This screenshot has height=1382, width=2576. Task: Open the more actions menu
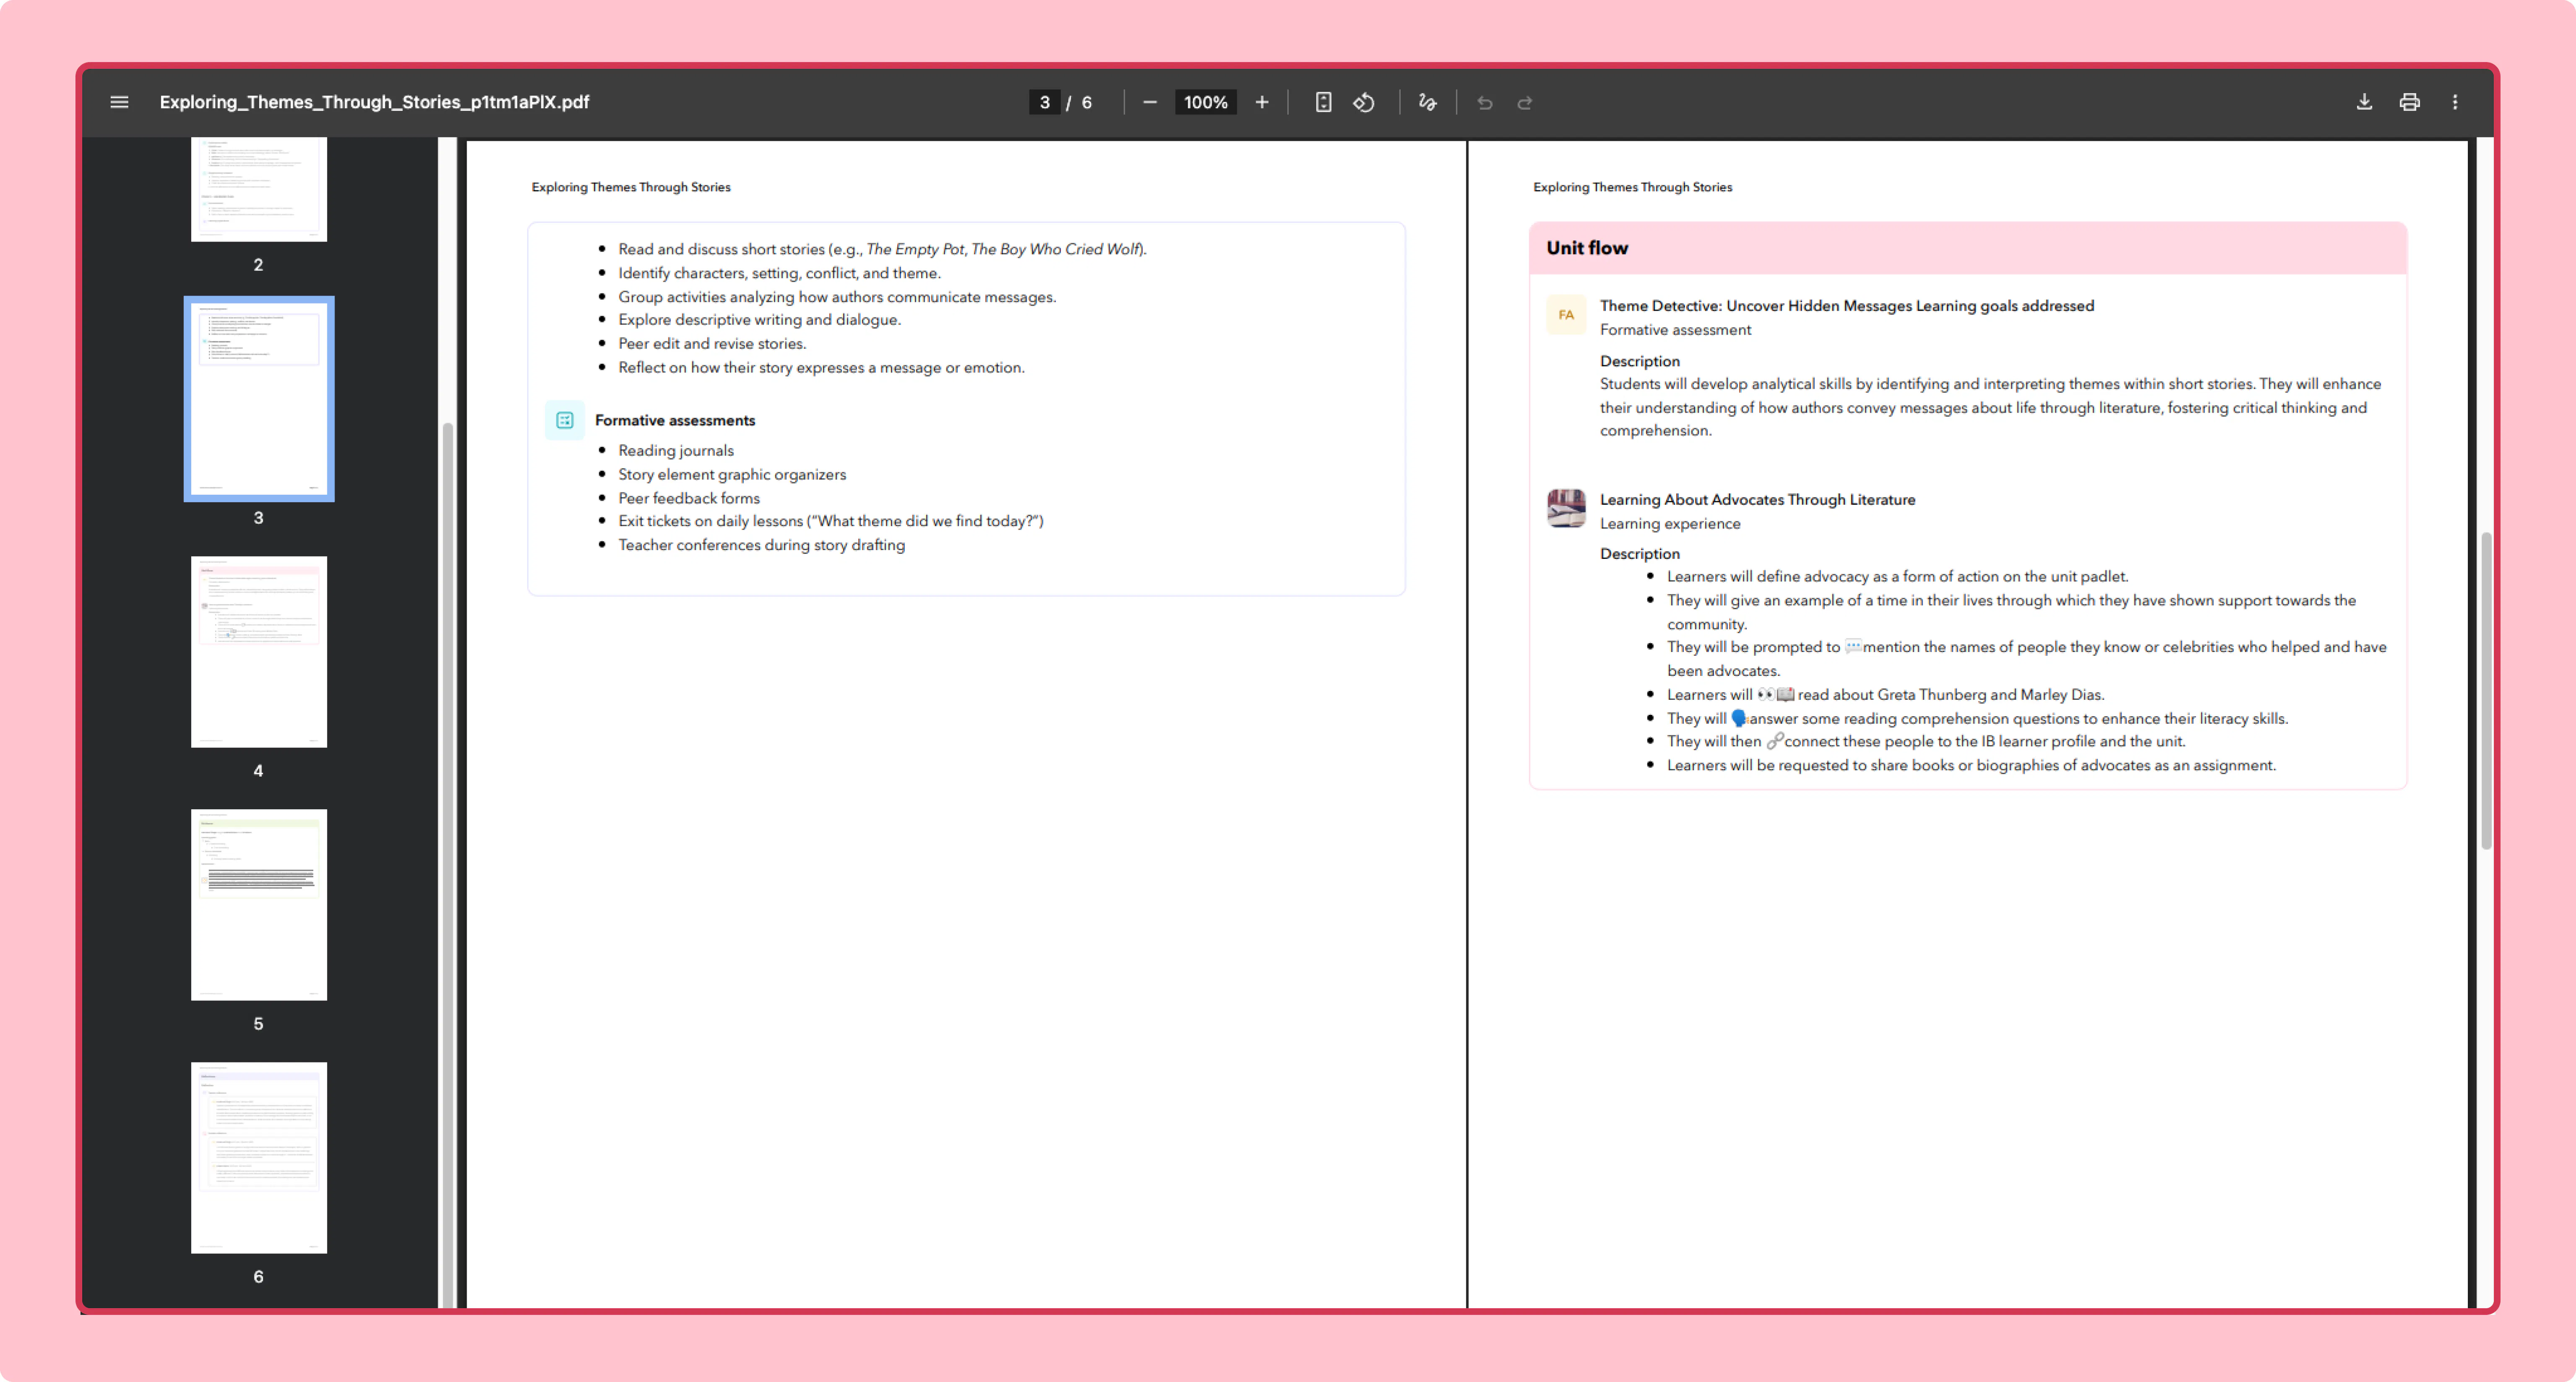(x=2455, y=102)
